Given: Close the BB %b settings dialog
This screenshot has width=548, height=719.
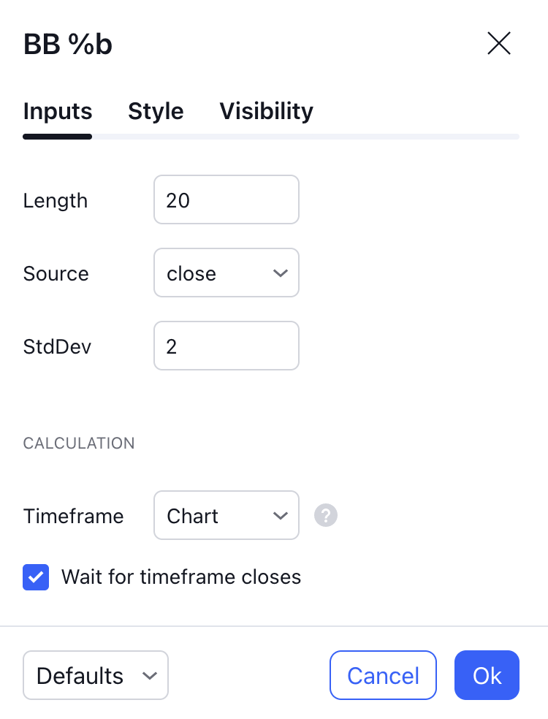Looking at the screenshot, I should click(499, 44).
